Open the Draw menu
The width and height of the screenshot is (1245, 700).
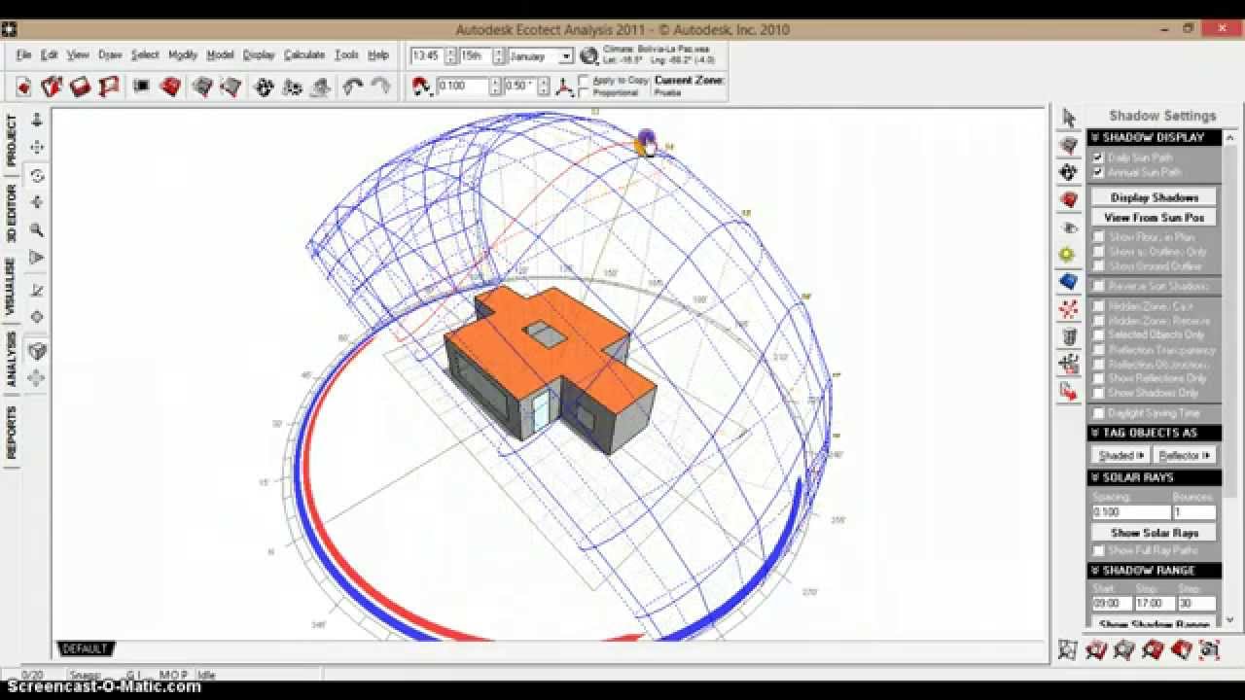click(110, 55)
